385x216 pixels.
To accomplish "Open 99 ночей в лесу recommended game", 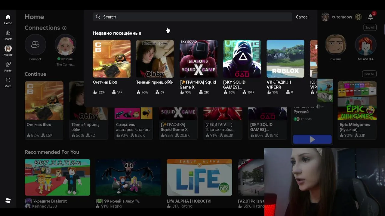I will pyautogui.click(x=128, y=177).
